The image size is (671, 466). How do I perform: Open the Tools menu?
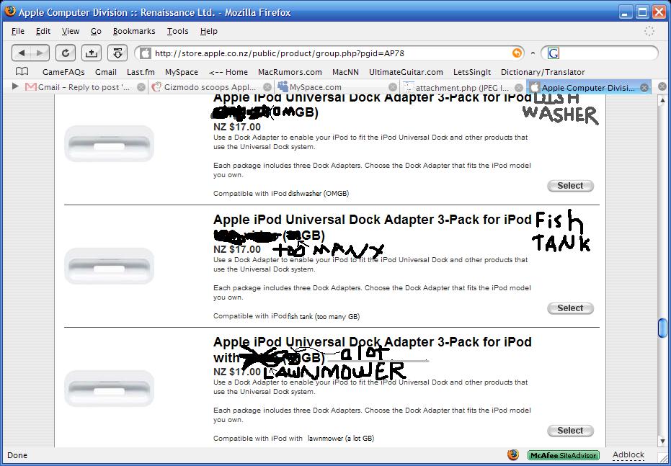(177, 31)
